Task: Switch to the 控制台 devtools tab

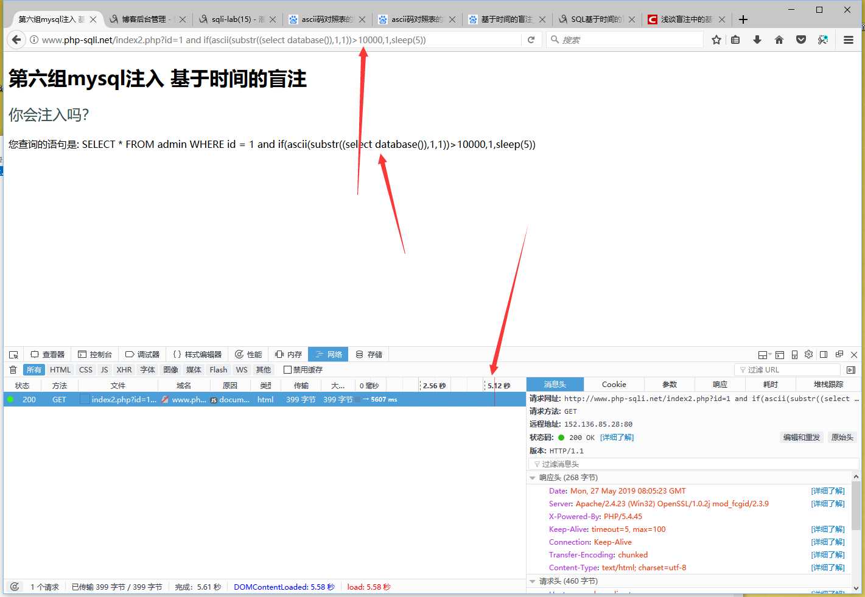Action: point(95,354)
